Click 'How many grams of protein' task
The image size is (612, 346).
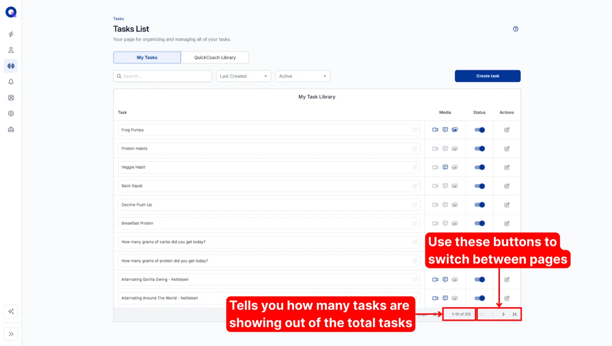click(x=165, y=261)
